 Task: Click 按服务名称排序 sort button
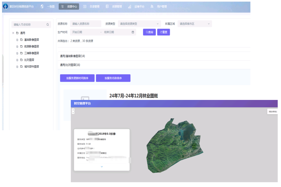[113, 78]
